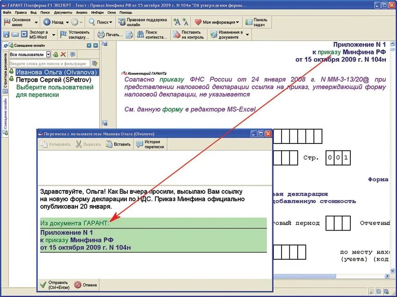The width and height of the screenshot is (397, 297).
Task: Click the green add-user icon
Action: point(56,54)
